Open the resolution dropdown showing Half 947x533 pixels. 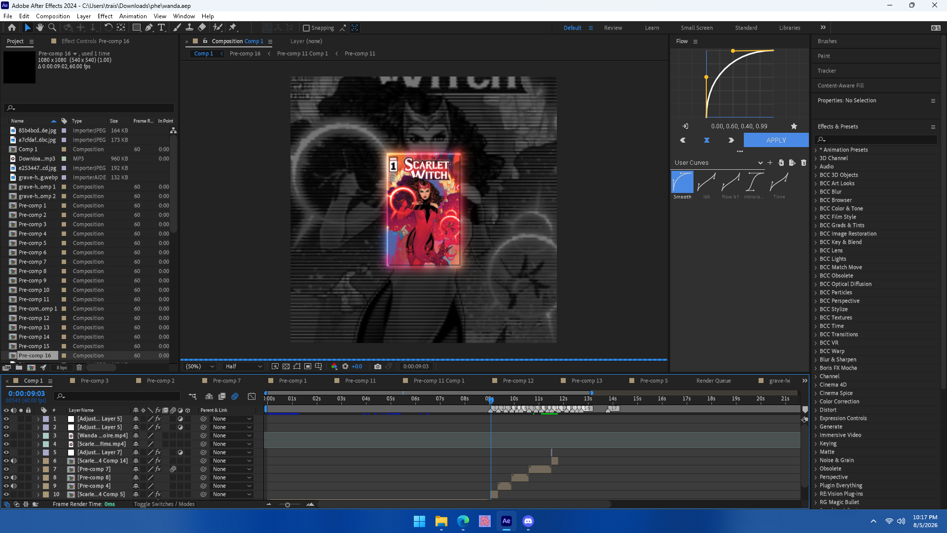[244, 367]
